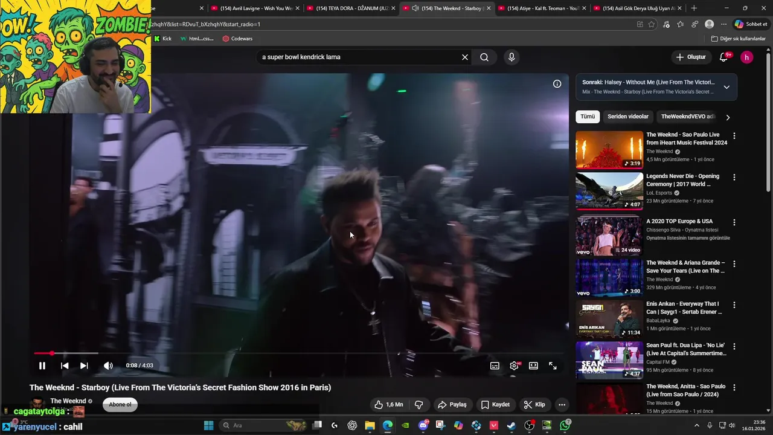This screenshot has height=435, width=773.
Task: Switch to theater mode
Action: coord(533,366)
